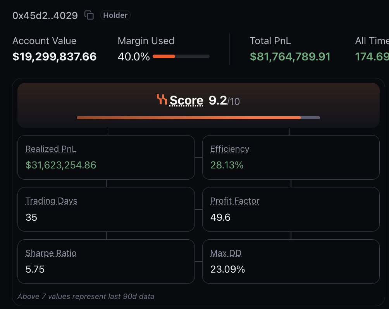Click the Profit Factor value 49.6
The width and height of the screenshot is (389, 309).
click(220, 217)
